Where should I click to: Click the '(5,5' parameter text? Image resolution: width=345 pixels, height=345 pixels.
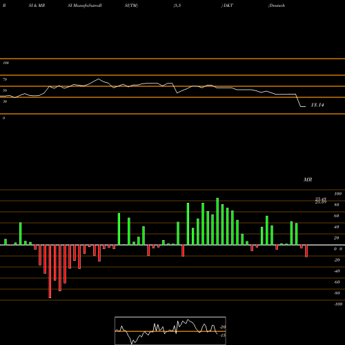[x=177, y=6]
